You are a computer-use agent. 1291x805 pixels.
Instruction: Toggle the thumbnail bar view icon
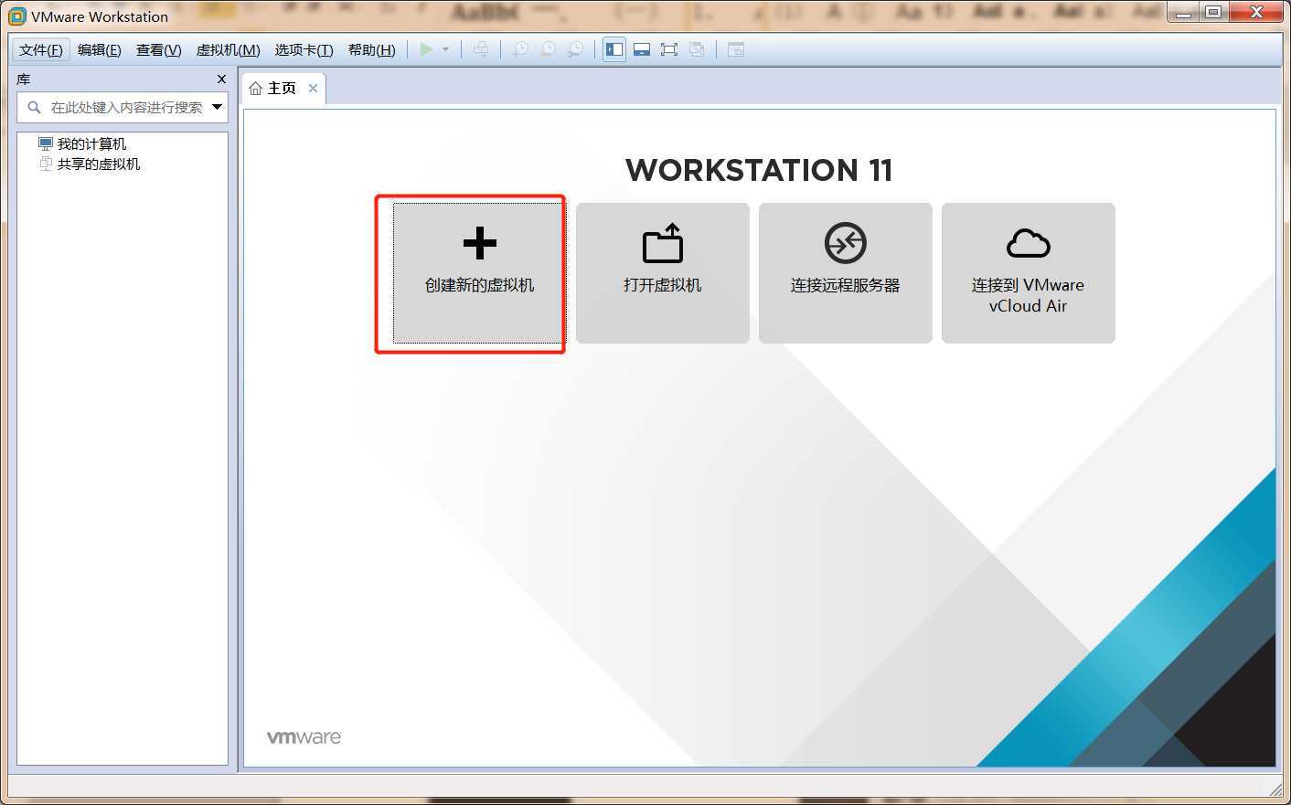coord(642,49)
